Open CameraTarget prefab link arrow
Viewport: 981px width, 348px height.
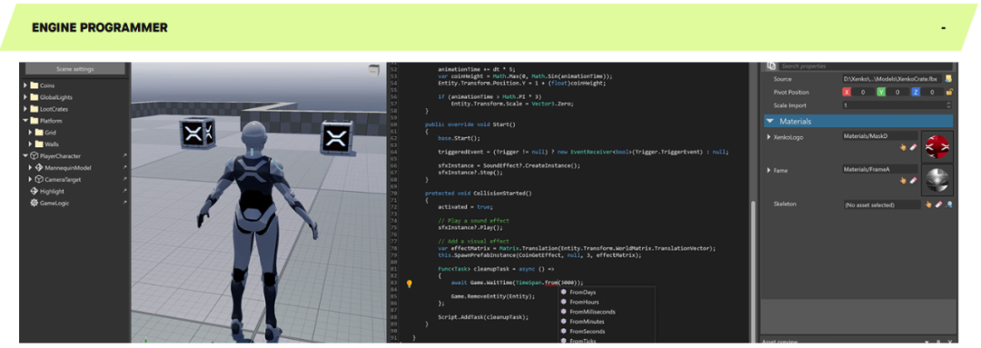pyautogui.click(x=124, y=179)
